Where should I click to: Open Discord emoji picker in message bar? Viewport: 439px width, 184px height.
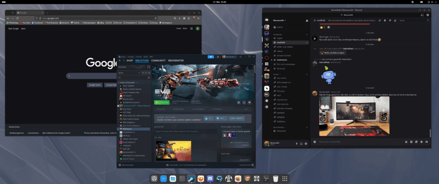pyautogui.click(x=421, y=142)
